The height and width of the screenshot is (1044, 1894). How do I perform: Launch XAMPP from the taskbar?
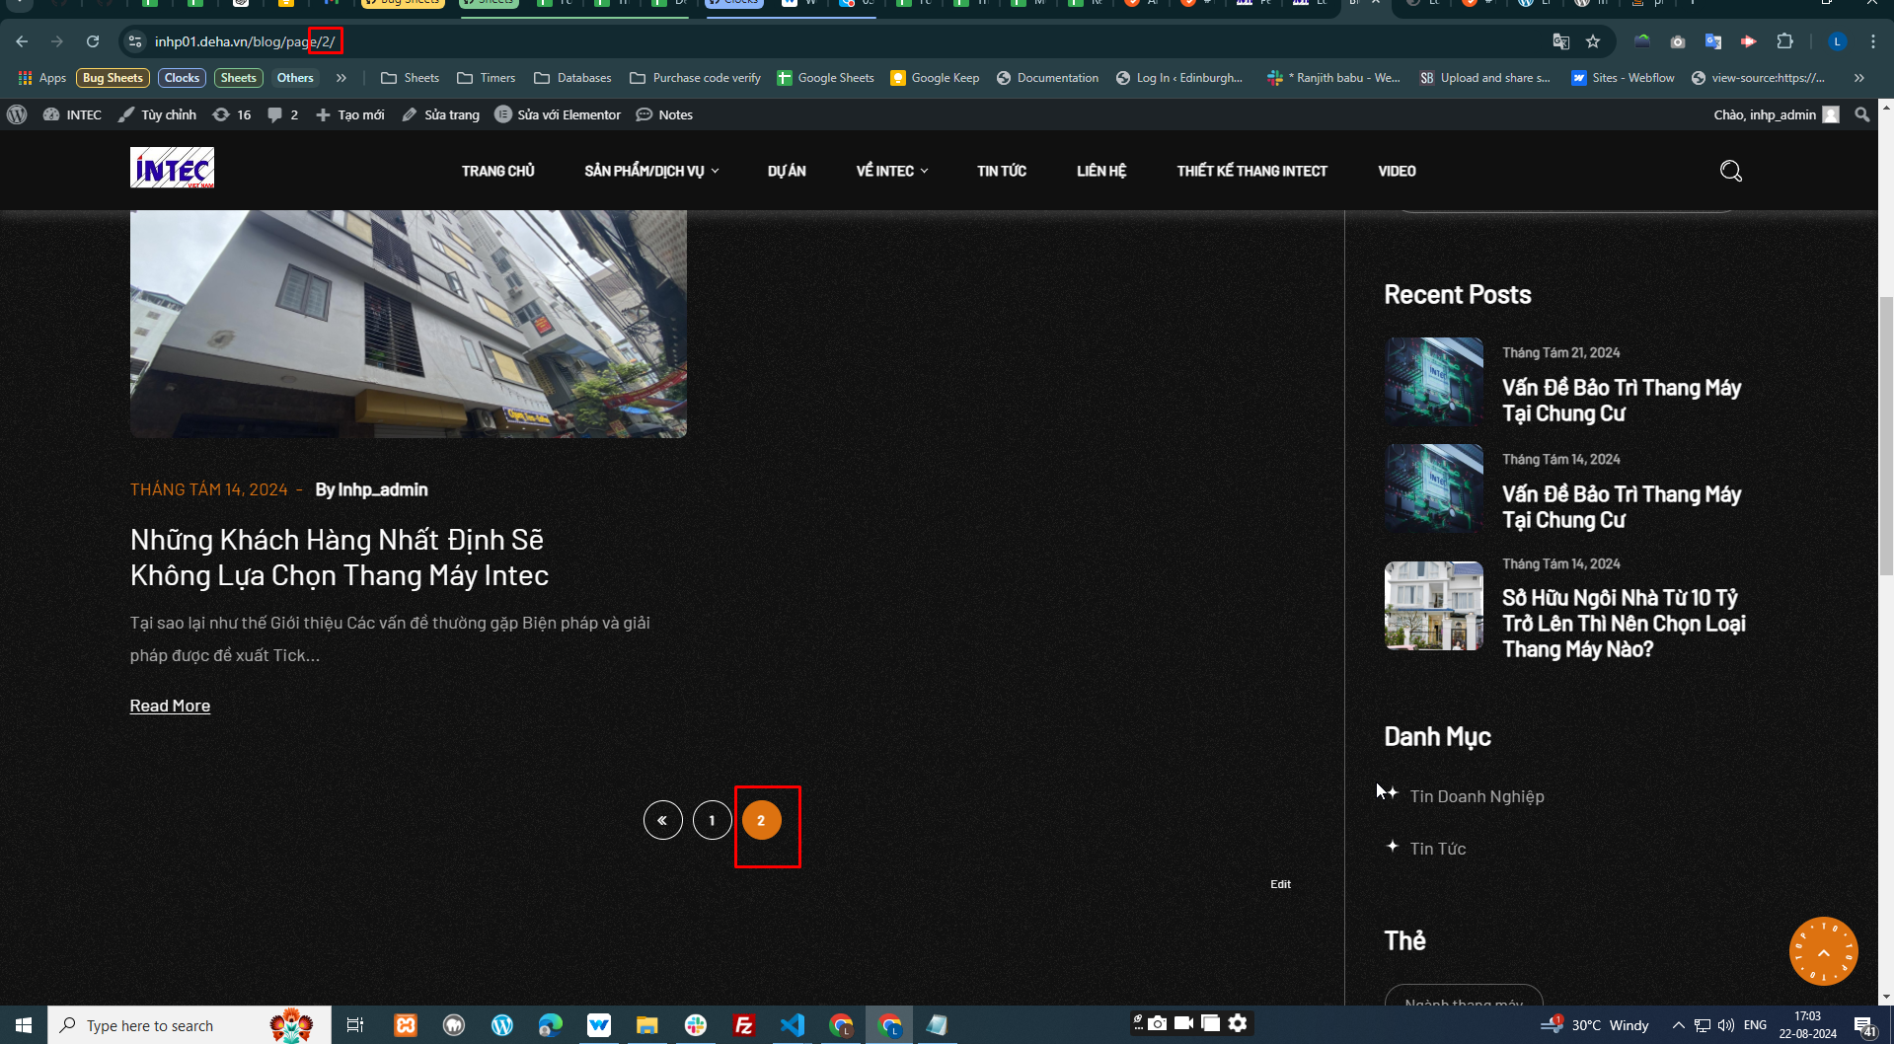[x=406, y=1025]
